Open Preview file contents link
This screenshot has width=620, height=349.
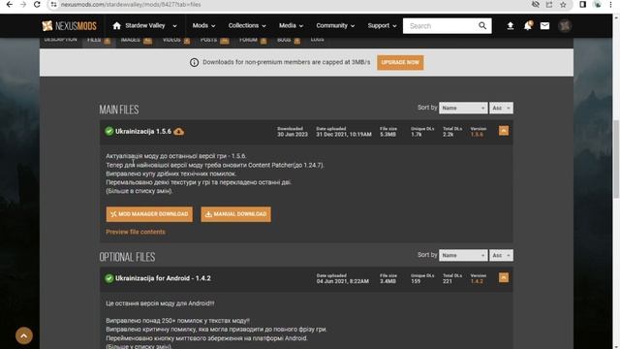[x=136, y=232]
